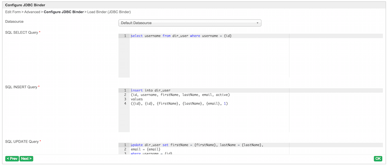Viewport: 387px width, 165px height.
Task: Click line number 2 in INSERT editor gutter
Action: [125, 95]
